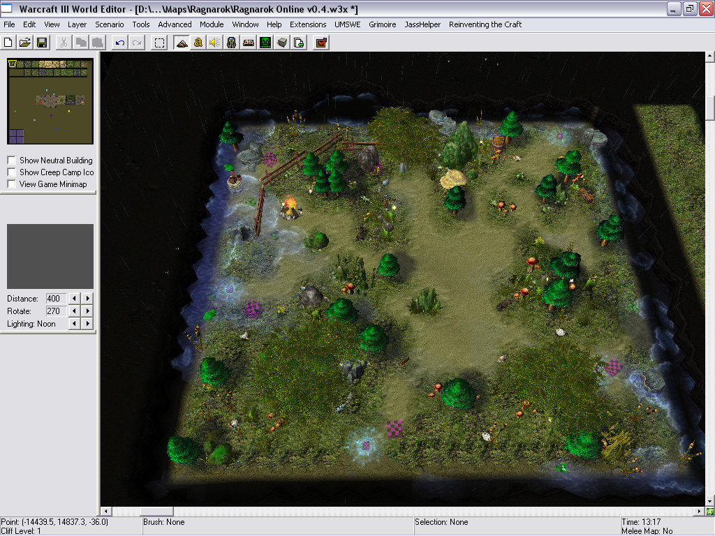The height and width of the screenshot is (536, 715).
Task: Click the Rotate value field
Action: 56,311
